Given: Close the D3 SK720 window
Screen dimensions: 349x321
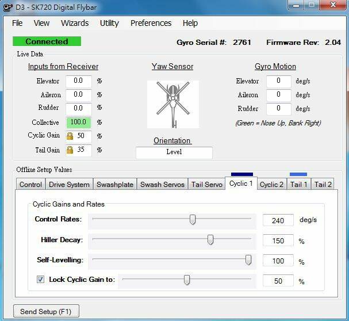Looking at the screenshot, I should coord(333,5).
